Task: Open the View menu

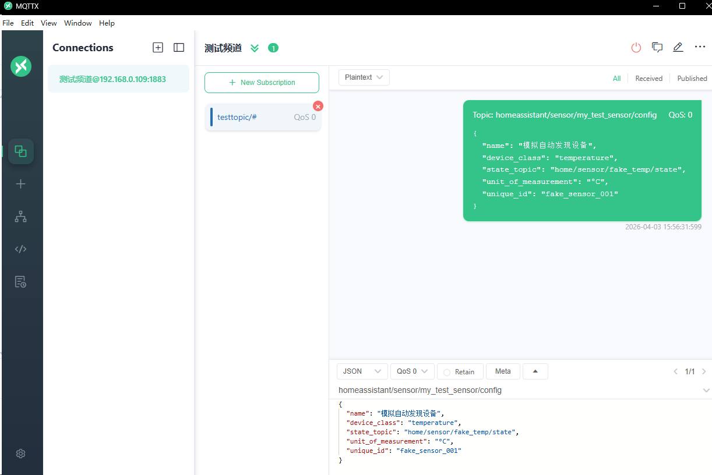Action: coord(49,23)
